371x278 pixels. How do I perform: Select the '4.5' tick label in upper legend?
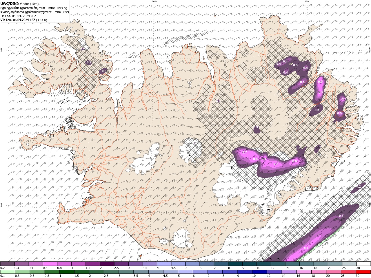(173, 268)
